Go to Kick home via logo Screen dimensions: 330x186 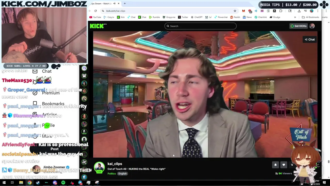(98, 26)
